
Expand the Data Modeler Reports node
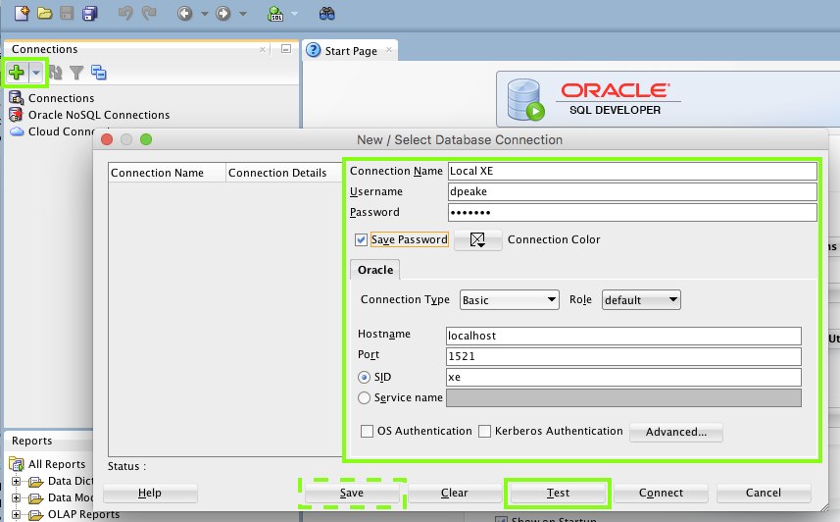[x=16, y=497]
